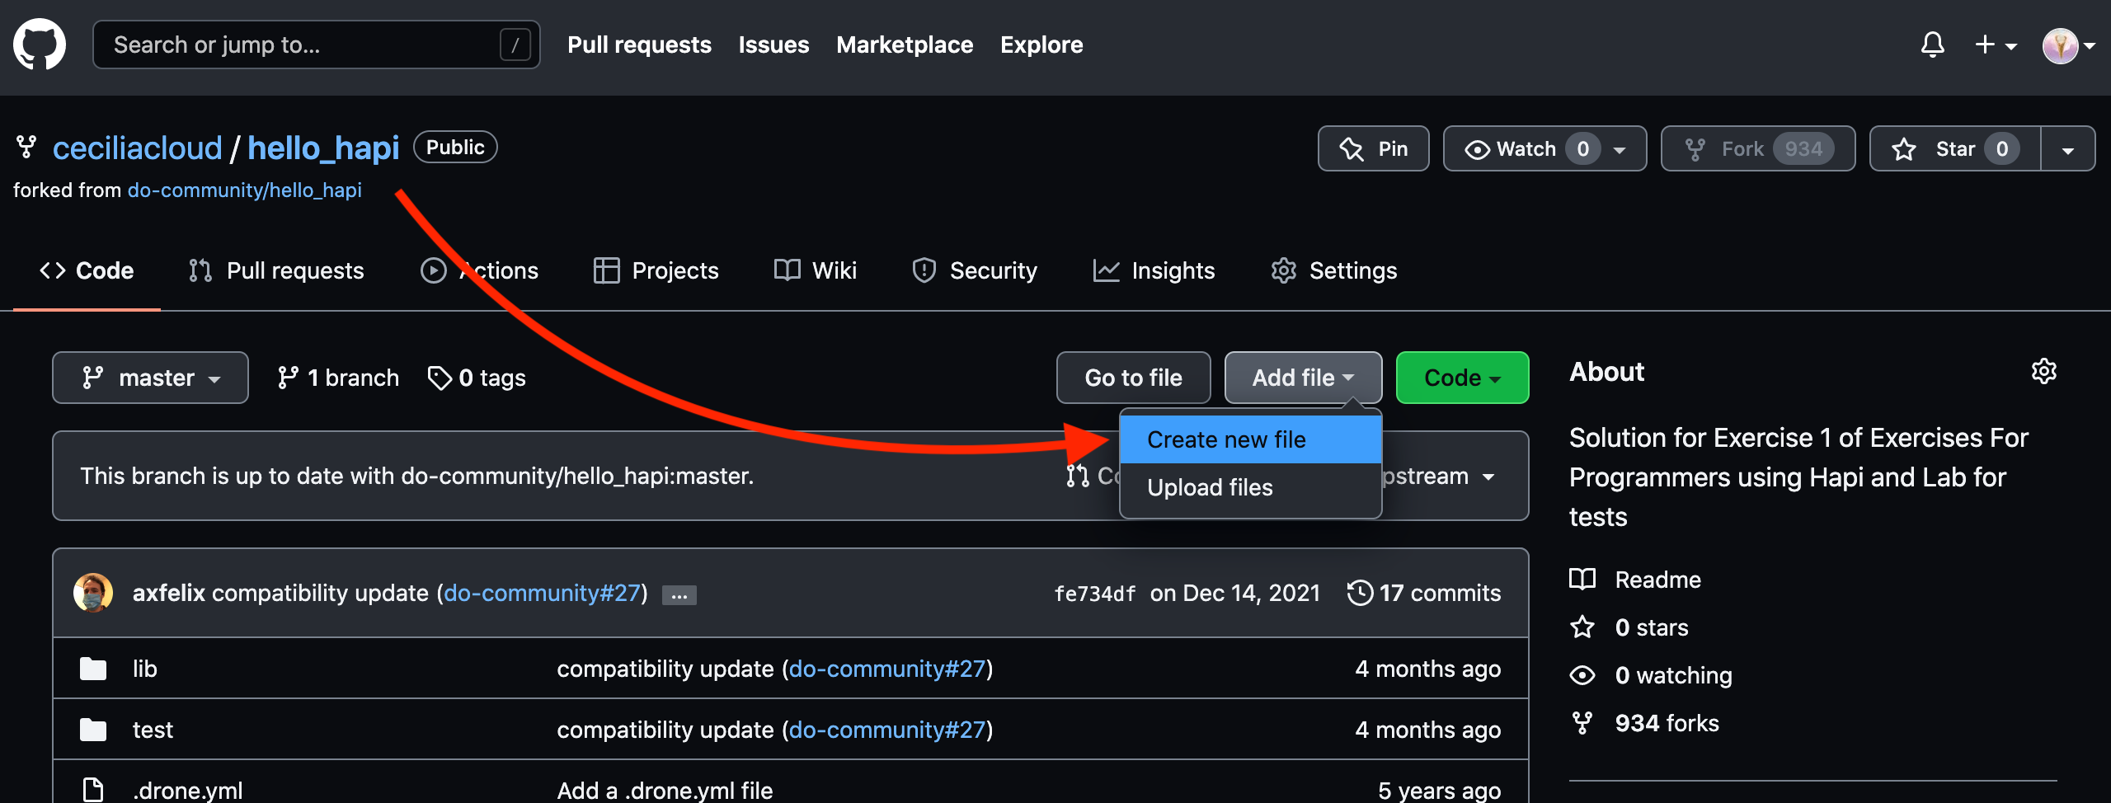Expand the Watch options dropdown arrow
Viewport: 2111px width, 803px height.
point(1620,150)
